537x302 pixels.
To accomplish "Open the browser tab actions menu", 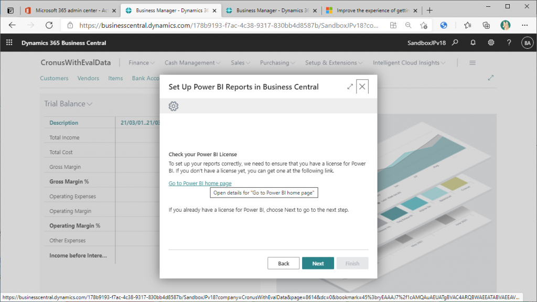I will [x=10, y=10].
